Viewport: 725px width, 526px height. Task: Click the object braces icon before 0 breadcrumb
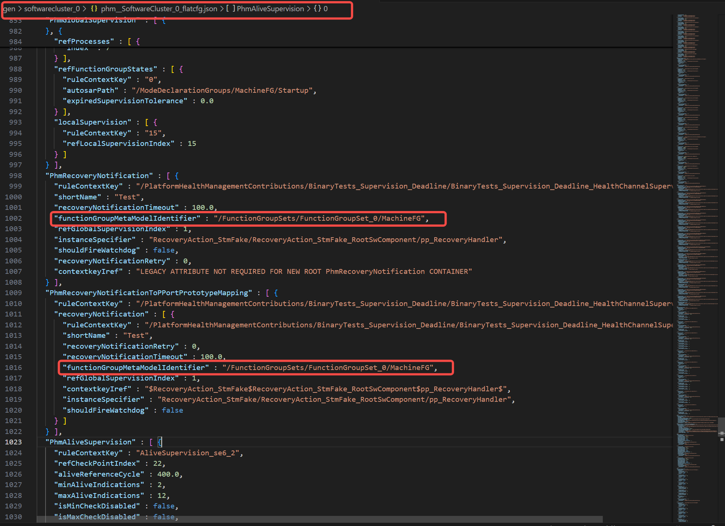(x=317, y=9)
